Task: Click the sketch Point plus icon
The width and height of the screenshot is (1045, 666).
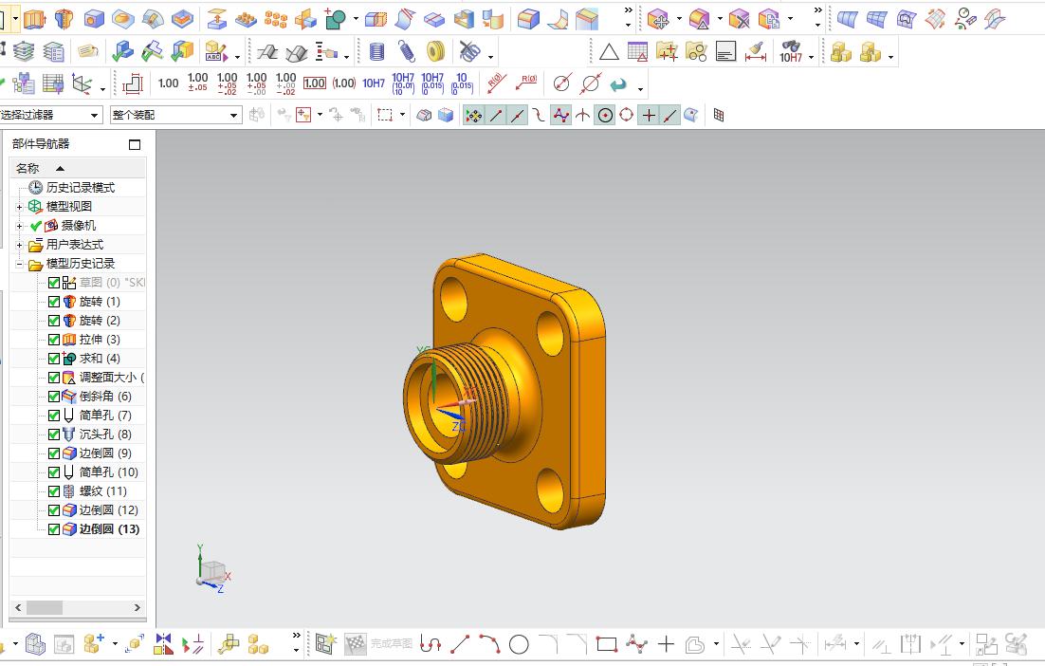Action: 666,644
